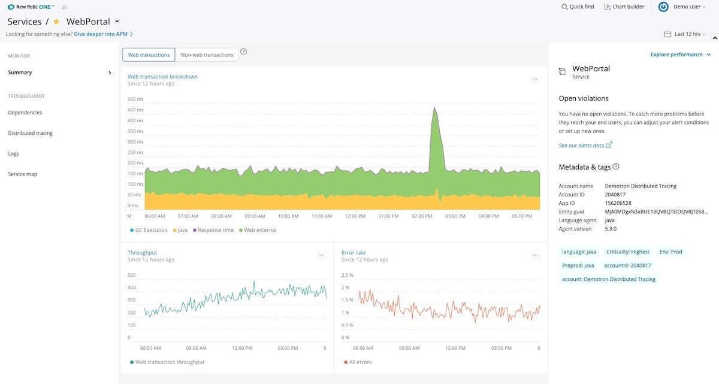The image size is (719, 384).
Task: Expand the WebPortal entity dropdown arrow
Action: click(117, 22)
